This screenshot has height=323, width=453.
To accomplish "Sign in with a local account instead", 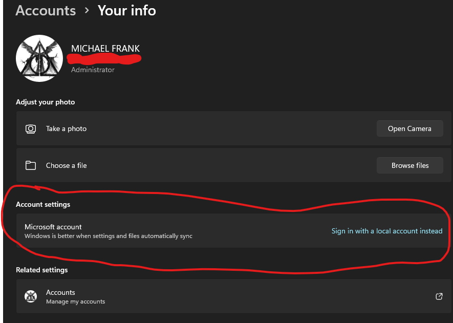I will coord(387,231).
